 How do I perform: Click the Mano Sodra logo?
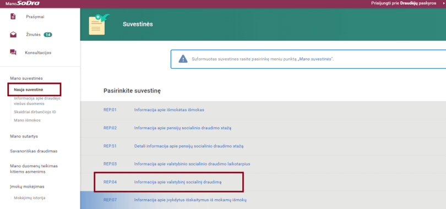pyautogui.click(x=23, y=3)
